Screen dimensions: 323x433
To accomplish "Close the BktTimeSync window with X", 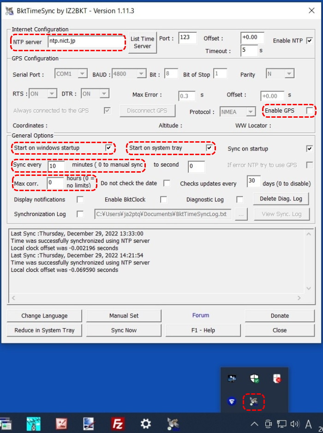I will click(311, 11).
